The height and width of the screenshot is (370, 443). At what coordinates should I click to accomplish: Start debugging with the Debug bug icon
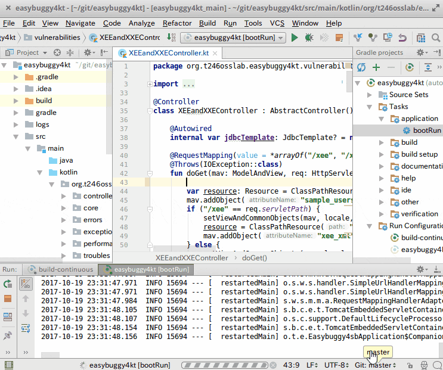[x=309, y=38]
